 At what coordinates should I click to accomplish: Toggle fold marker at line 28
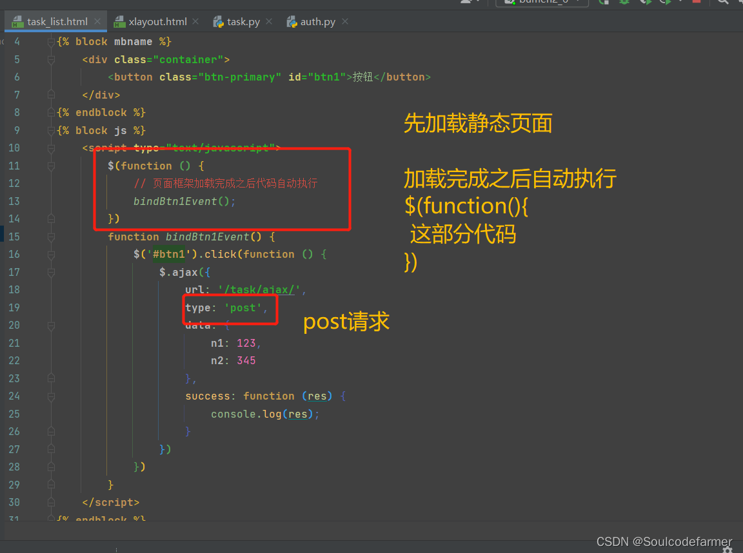tap(51, 467)
